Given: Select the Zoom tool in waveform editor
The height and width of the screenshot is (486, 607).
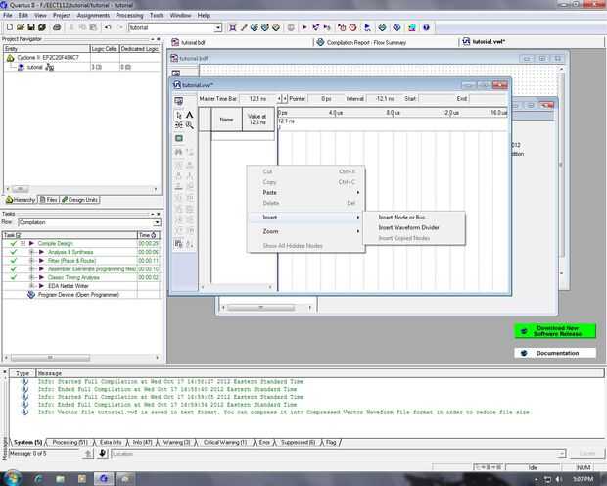Looking at the screenshot, I should 189,125.
